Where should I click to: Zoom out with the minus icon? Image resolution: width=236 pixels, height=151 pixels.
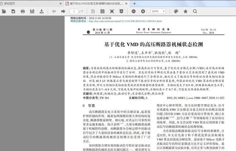(x=134, y=11)
